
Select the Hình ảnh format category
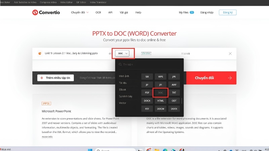click(124, 76)
